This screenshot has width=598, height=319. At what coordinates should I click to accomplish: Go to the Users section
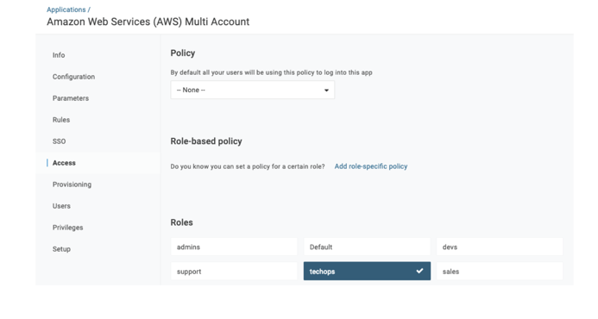61,206
